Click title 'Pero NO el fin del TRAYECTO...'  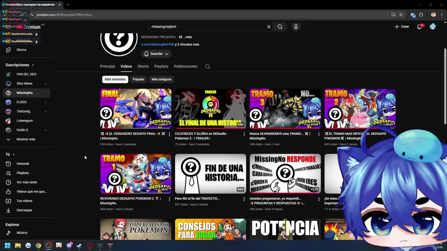tap(197, 198)
